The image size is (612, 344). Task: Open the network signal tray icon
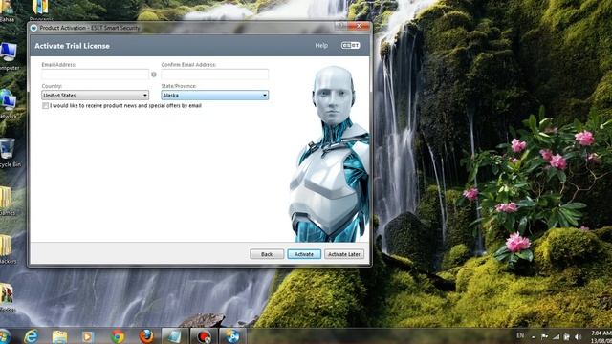coord(556,337)
